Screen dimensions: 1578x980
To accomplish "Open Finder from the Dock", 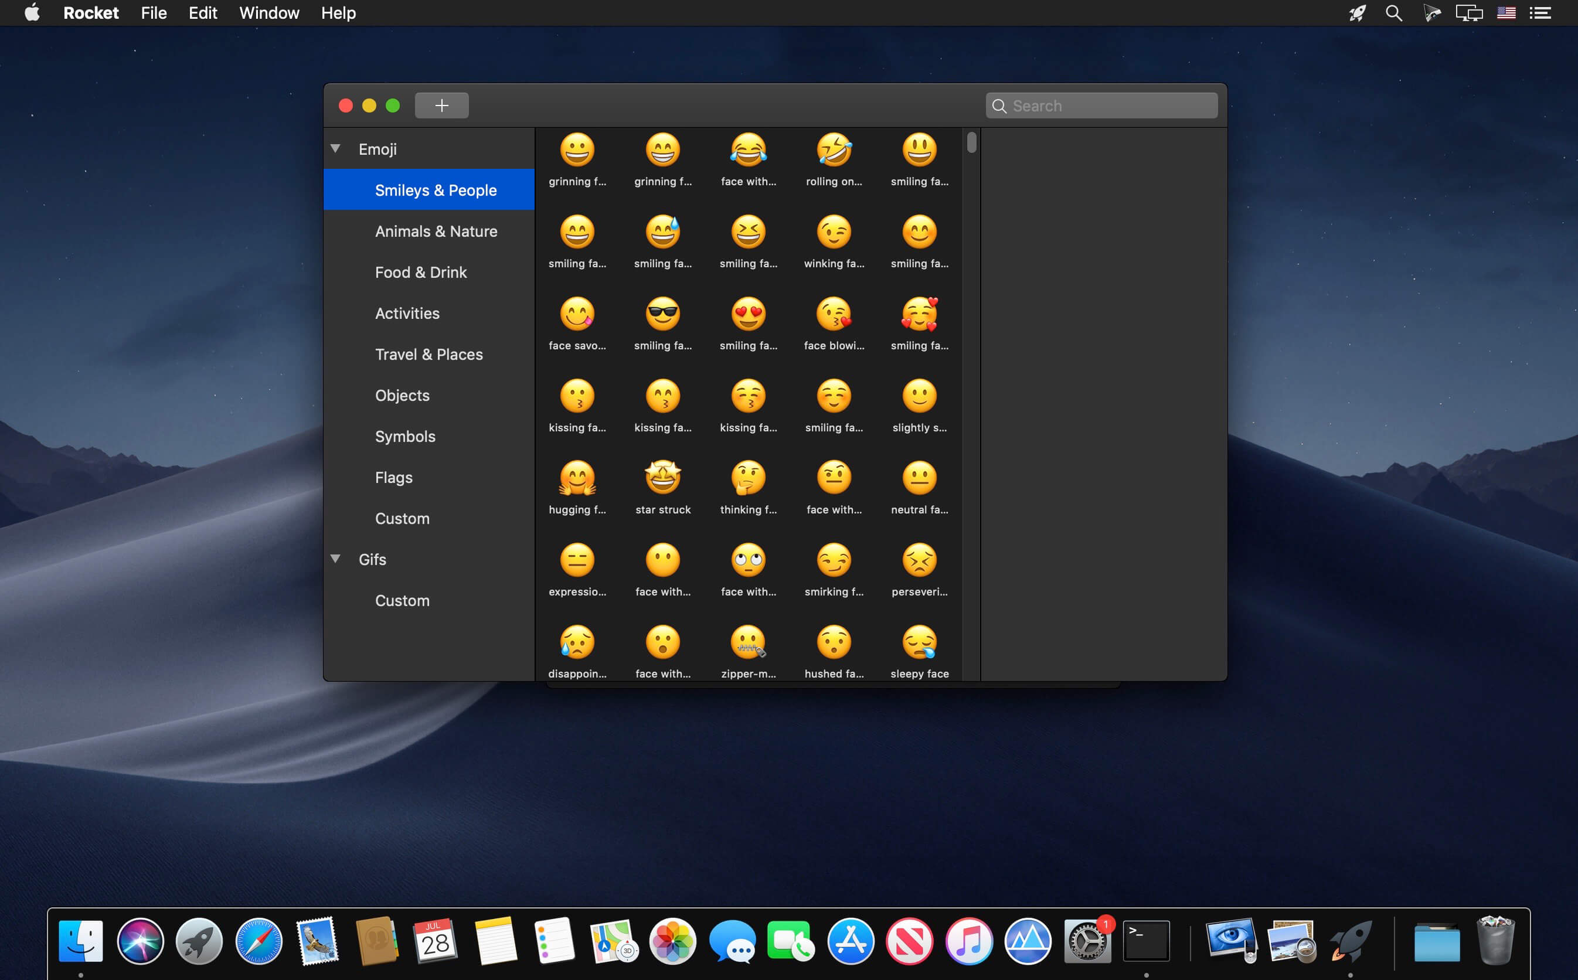I will pyautogui.click(x=79, y=941).
